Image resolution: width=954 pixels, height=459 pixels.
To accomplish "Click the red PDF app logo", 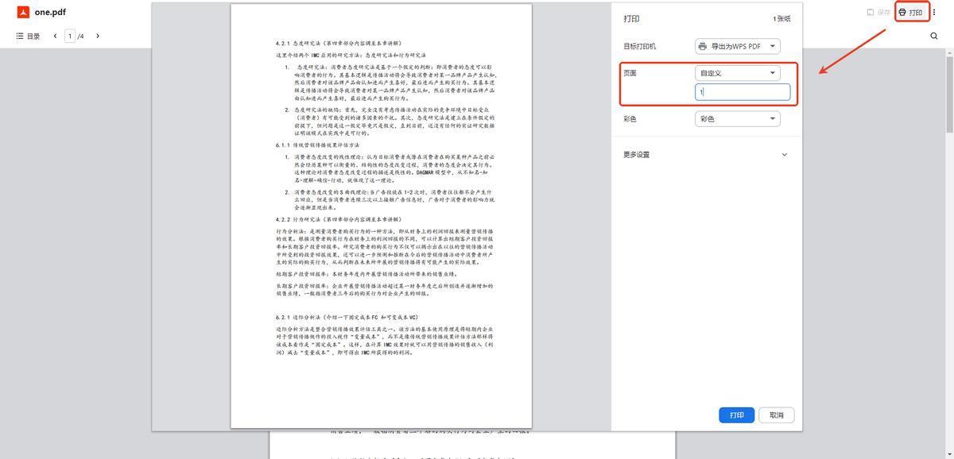I will (23, 12).
